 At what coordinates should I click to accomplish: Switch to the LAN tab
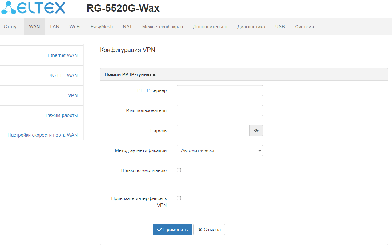55,27
